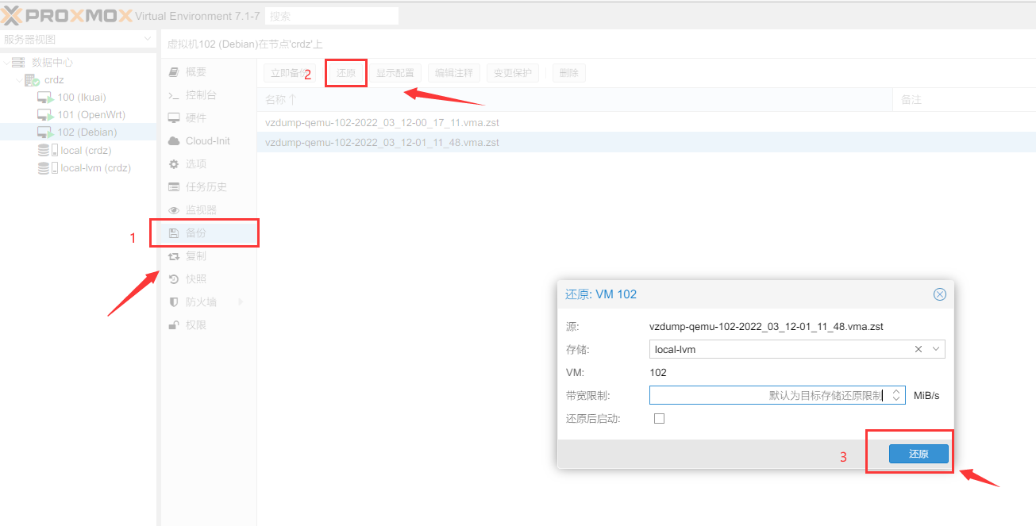Click the Cloud-Init cloud icon
Image resolution: width=1036 pixels, height=526 pixels.
pos(173,141)
